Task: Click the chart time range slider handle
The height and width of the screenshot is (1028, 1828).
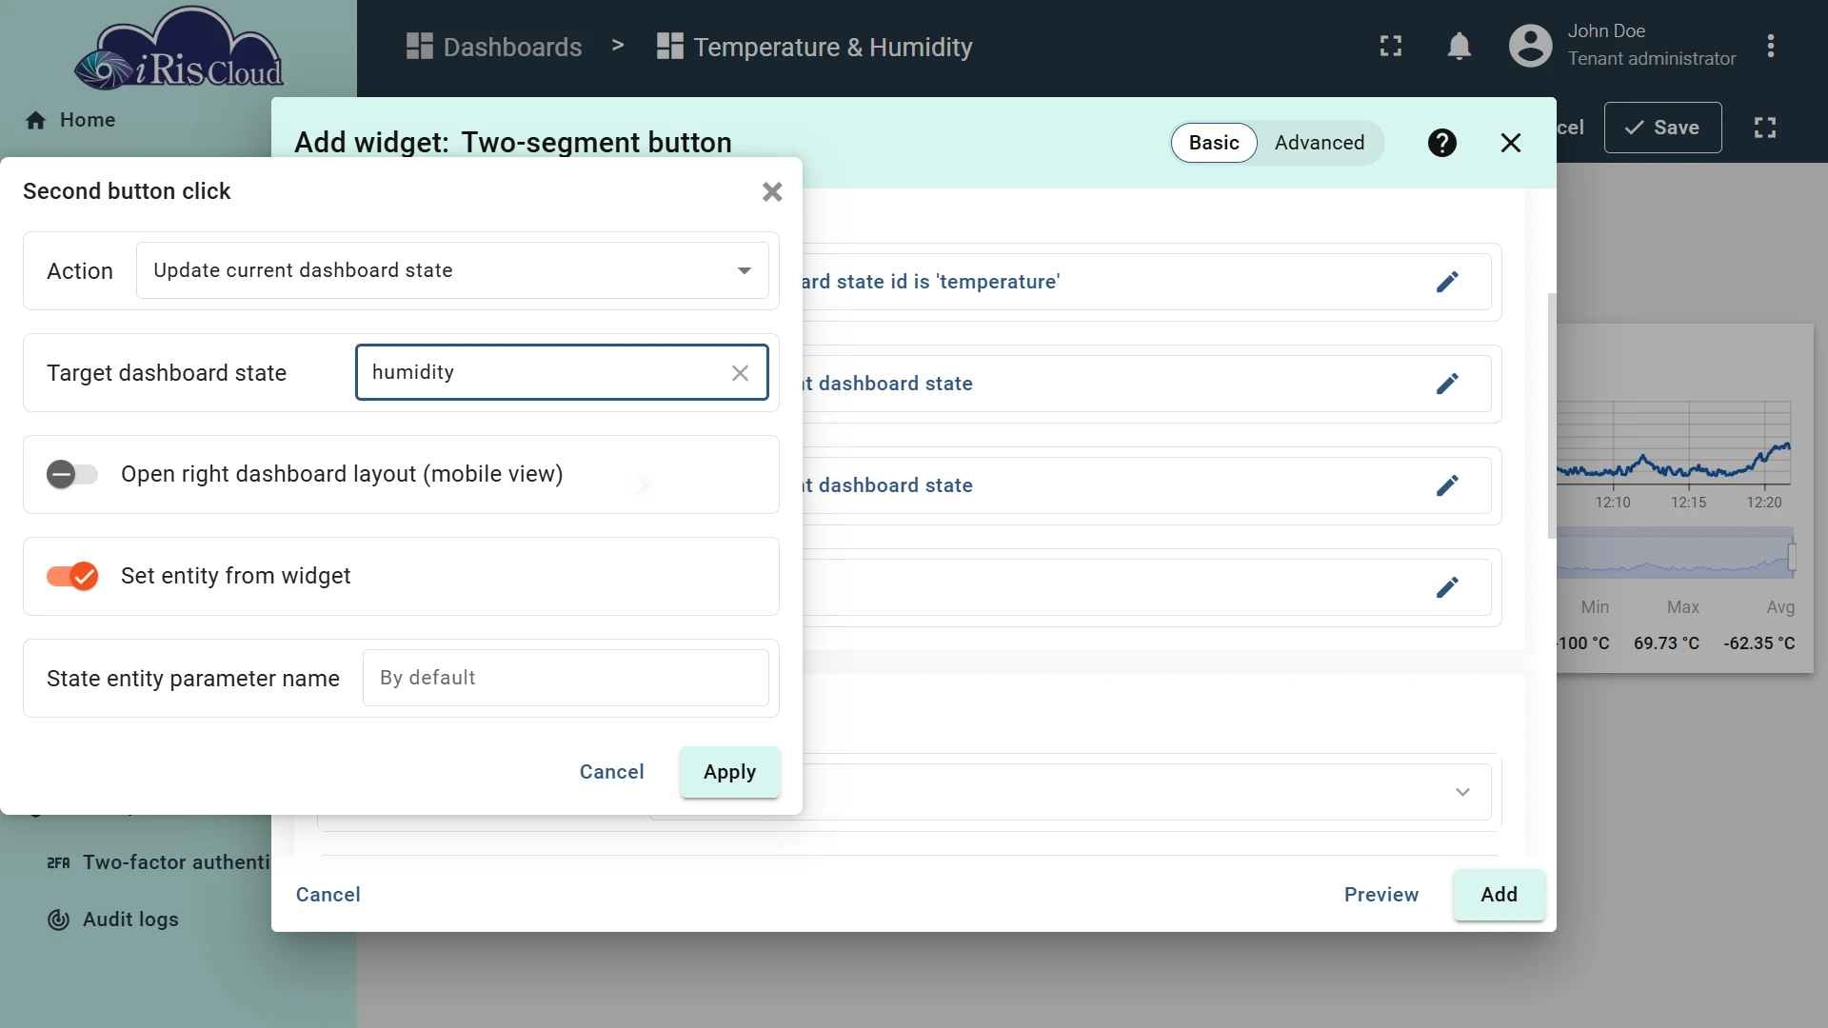Action: point(1792,556)
